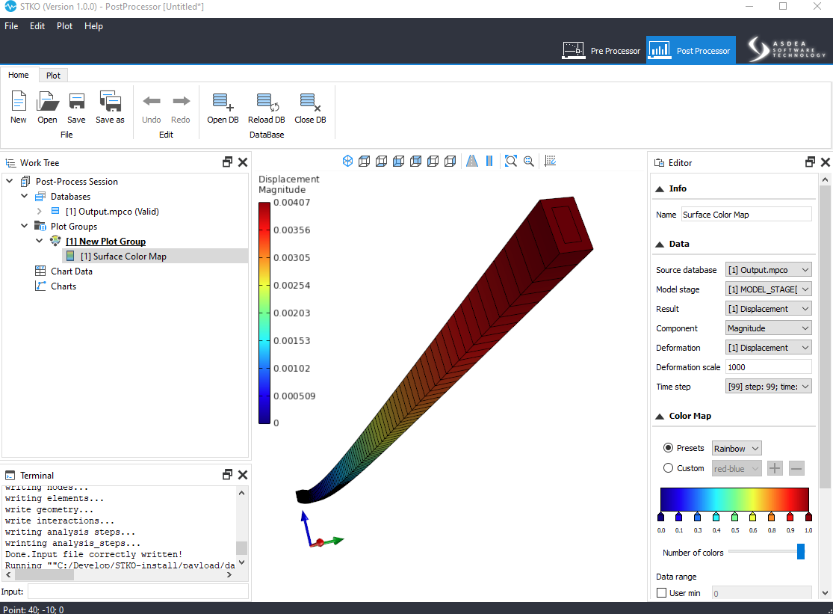This screenshot has width=833, height=614.
Task: Switch to Pre Processor mode
Action: pos(601,51)
